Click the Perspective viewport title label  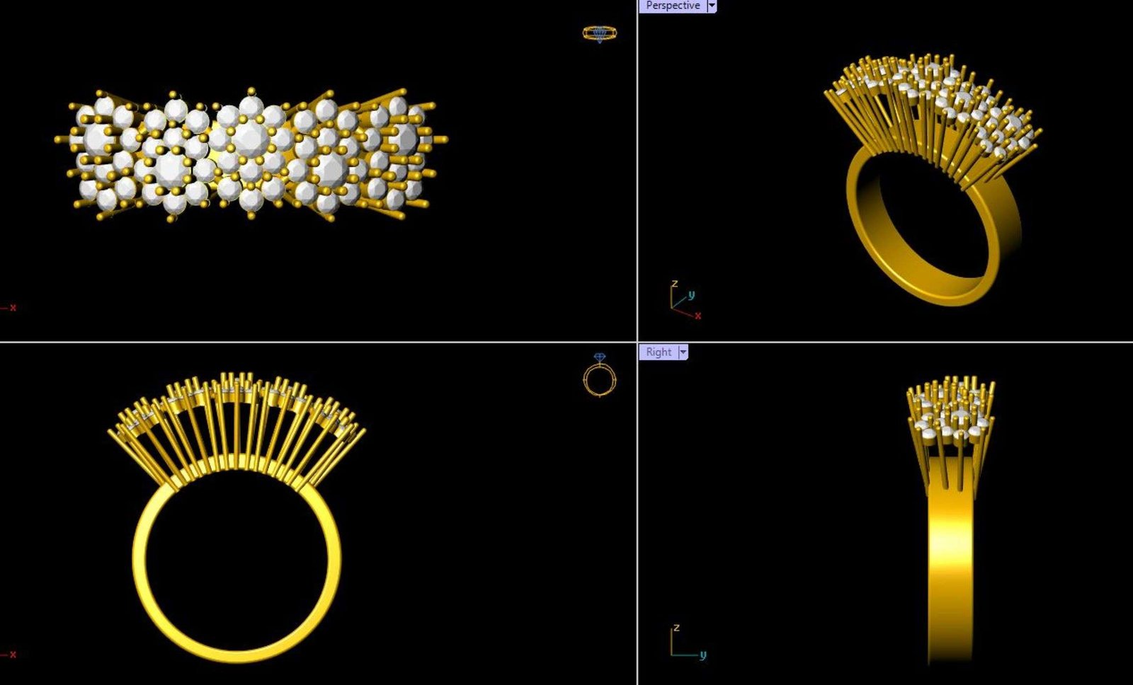[x=672, y=6]
